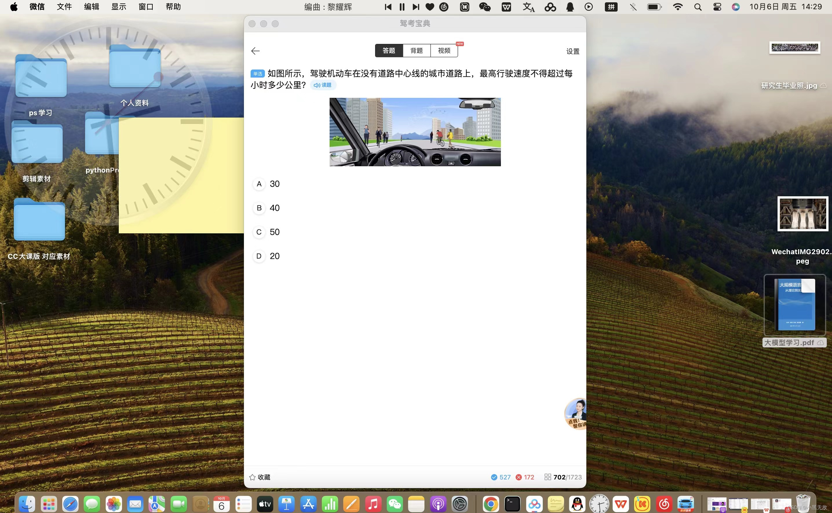
Task: View wrong answer count 172
Action: tap(525, 477)
